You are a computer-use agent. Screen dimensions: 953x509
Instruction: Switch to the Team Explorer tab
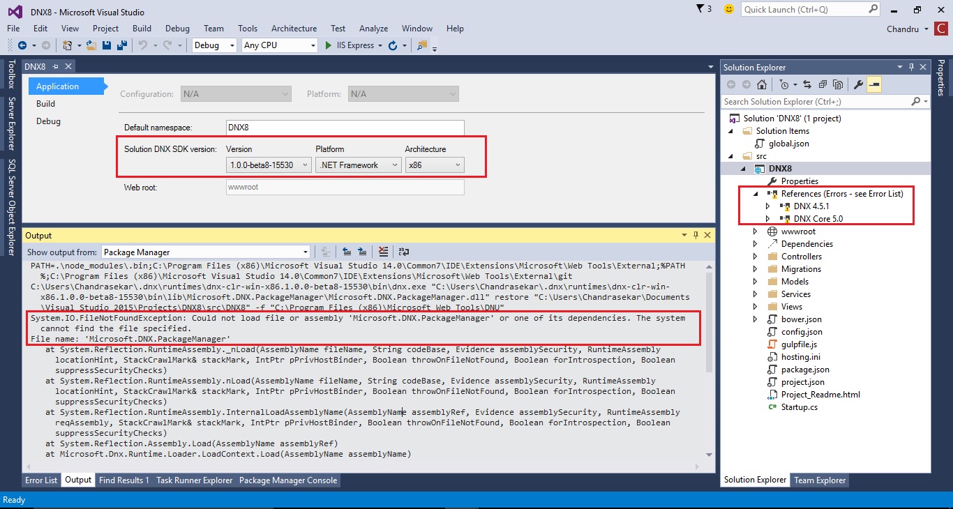pos(820,480)
